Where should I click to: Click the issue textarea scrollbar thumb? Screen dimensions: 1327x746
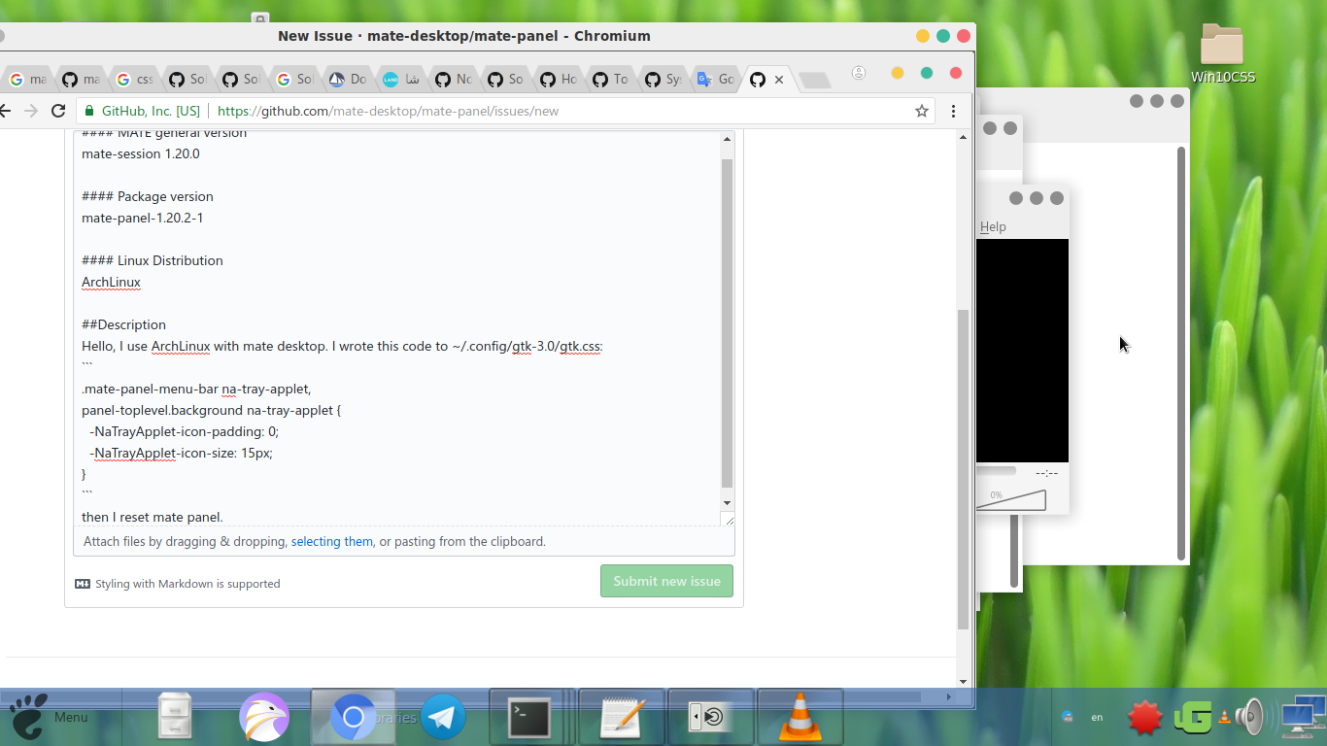pos(727,323)
